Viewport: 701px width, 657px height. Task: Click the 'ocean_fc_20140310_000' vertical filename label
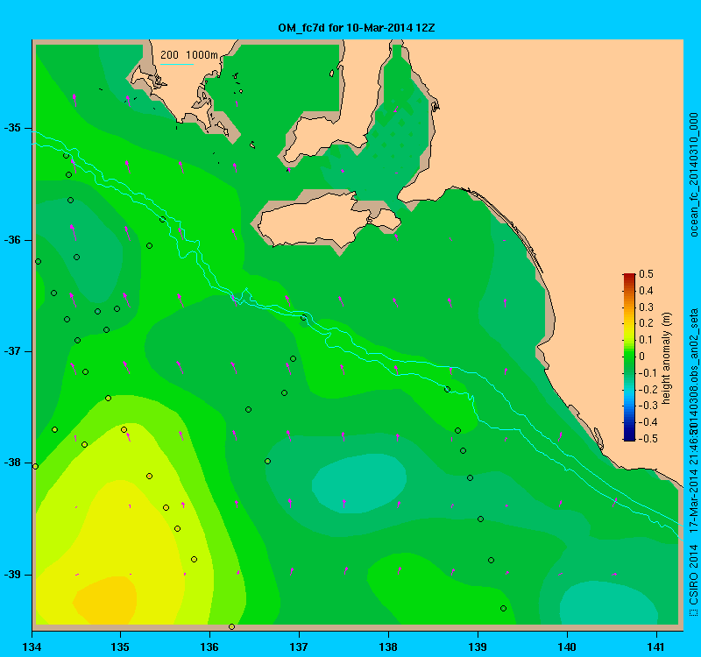coord(693,174)
